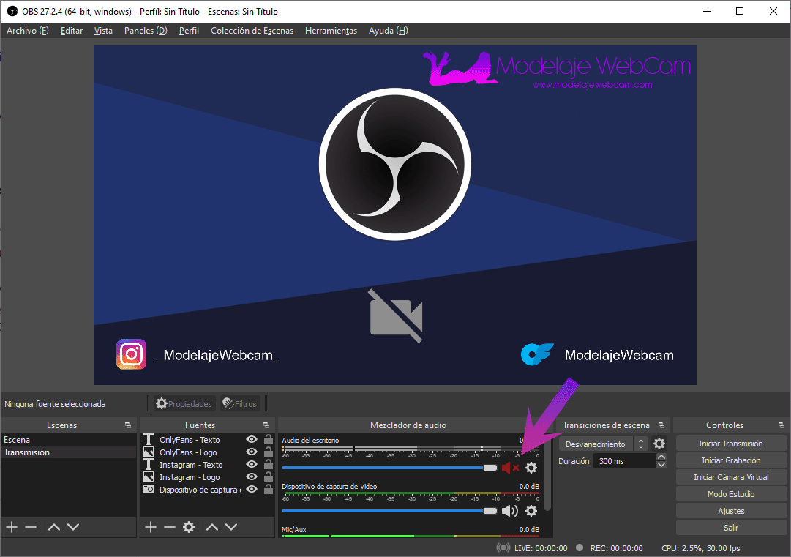Open transition properties gear icon

659,444
